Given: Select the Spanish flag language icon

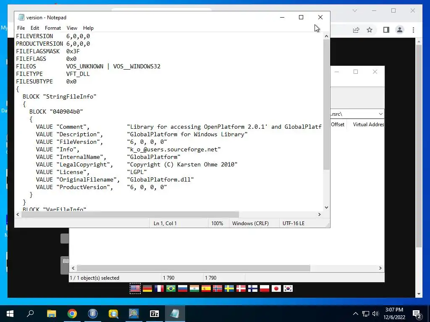Looking at the screenshot, I should [x=206, y=288].
